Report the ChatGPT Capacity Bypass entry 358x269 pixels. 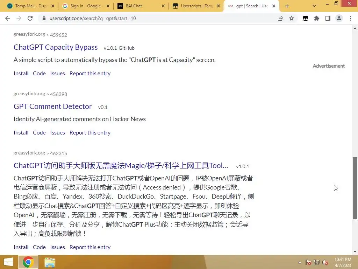click(90, 74)
